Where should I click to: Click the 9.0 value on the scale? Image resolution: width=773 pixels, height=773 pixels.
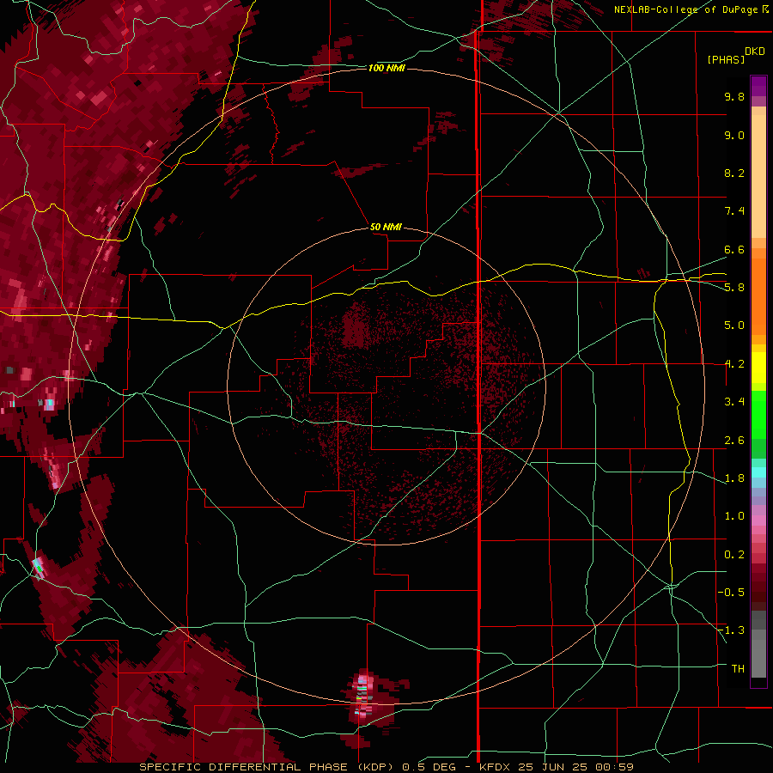click(734, 135)
